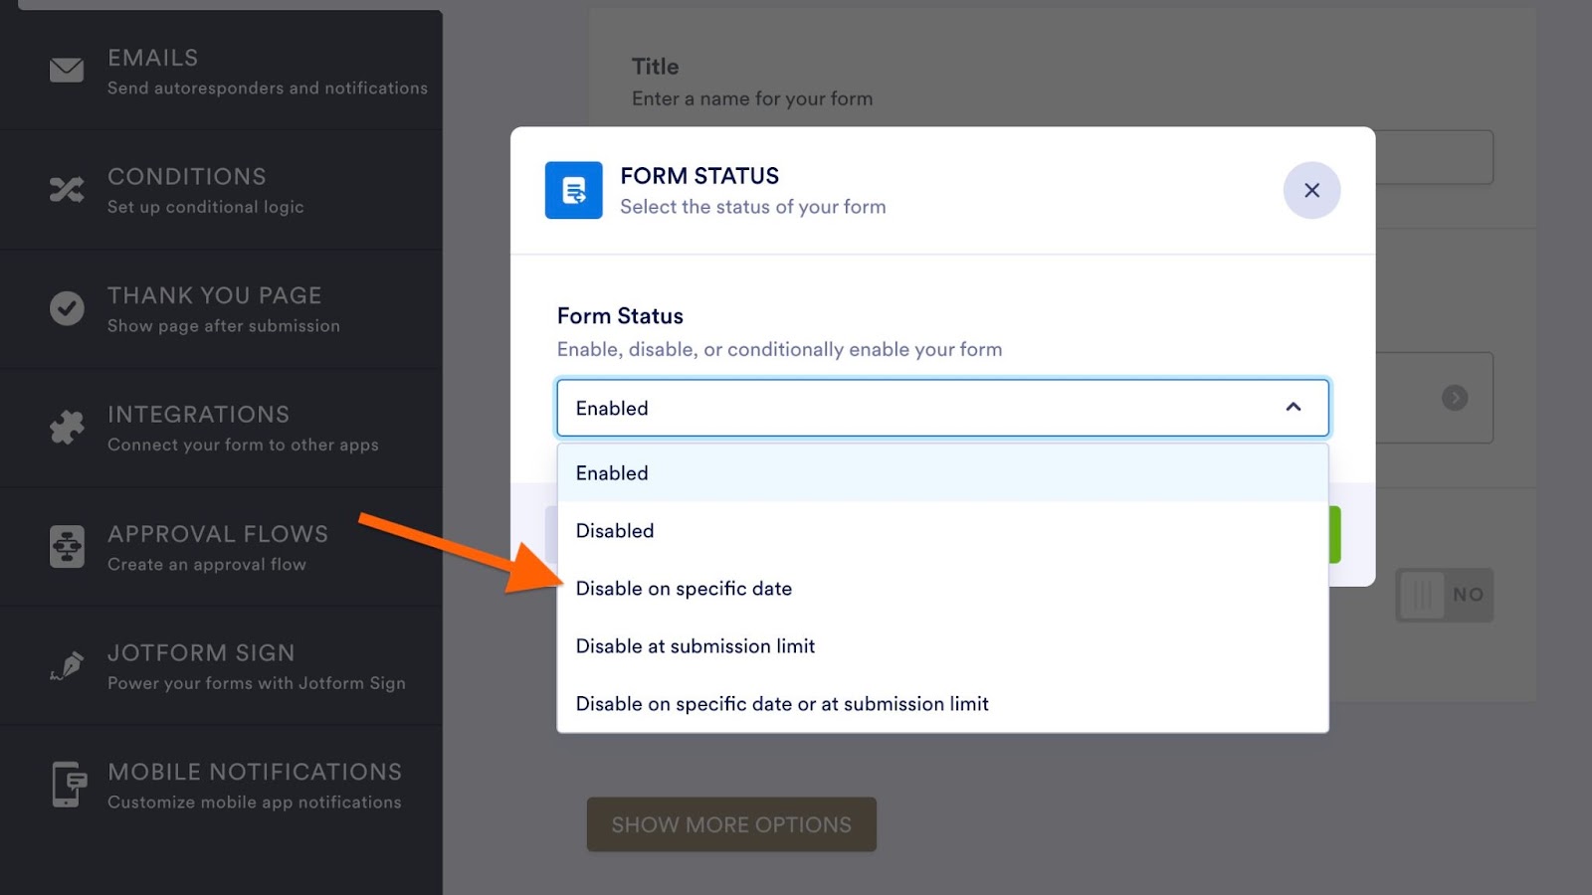This screenshot has width=1592, height=895.
Task: Open the Approval Flows sidebar section
Action: coord(218,546)
